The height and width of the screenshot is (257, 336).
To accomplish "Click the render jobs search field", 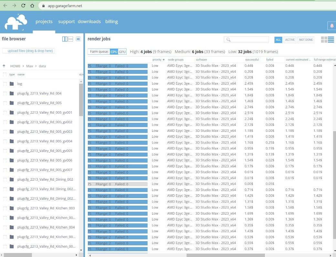I will (249, 39).
